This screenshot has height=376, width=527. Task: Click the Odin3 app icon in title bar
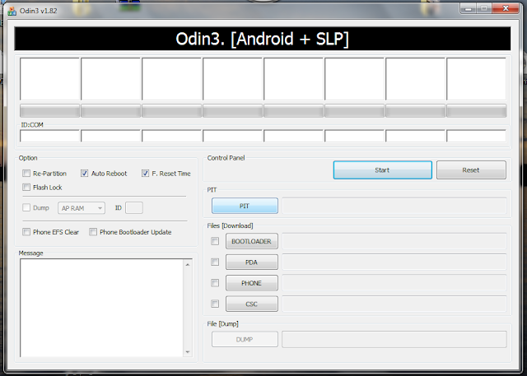(x=12, y=11)
